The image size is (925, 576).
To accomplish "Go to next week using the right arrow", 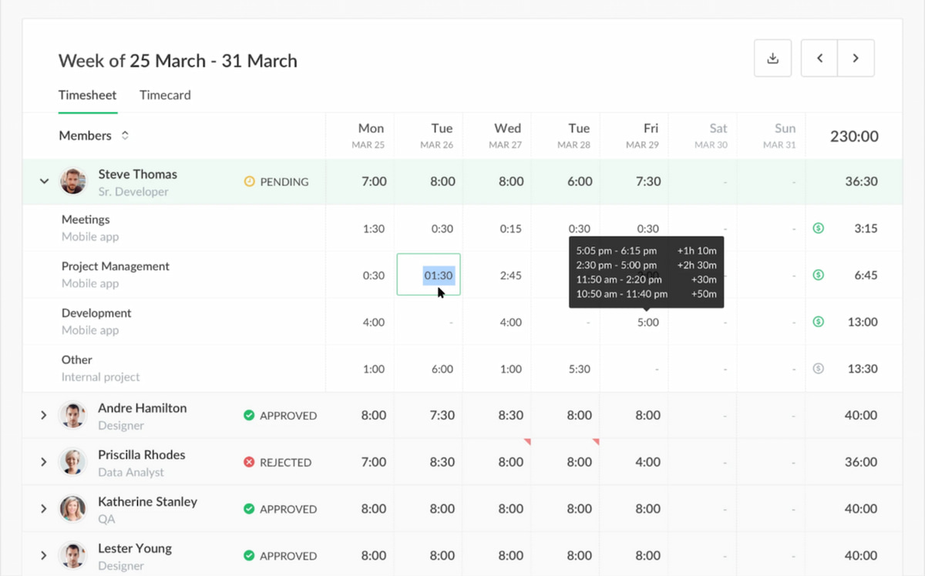I will pyautogui.click(x=856, y=58).
